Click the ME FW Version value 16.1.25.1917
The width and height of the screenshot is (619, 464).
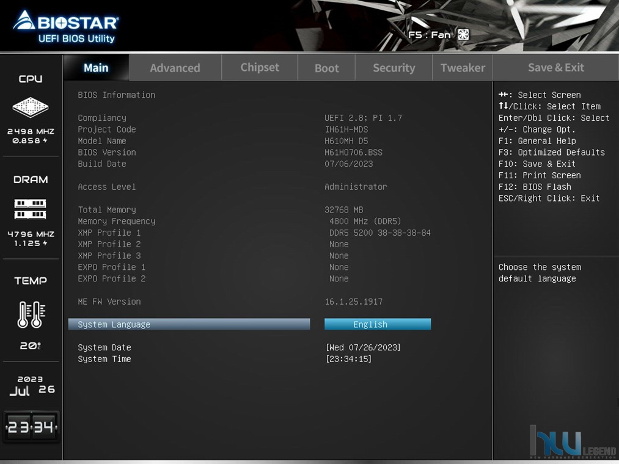point(353,302)
